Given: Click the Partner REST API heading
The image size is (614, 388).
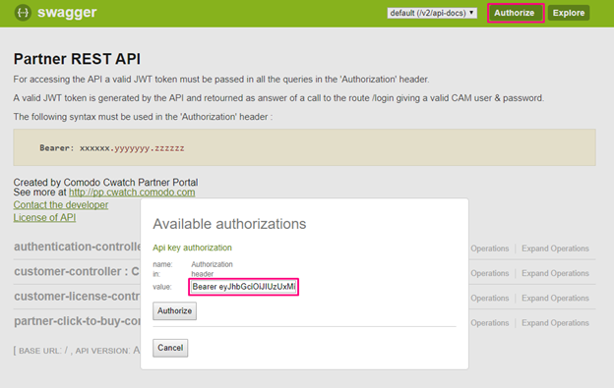Looking at the screenshot, I should coord(77,59).
